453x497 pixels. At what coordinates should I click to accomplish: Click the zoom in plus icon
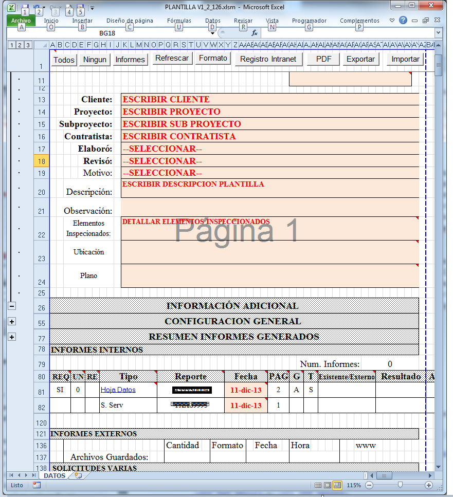tap(429, 485)
